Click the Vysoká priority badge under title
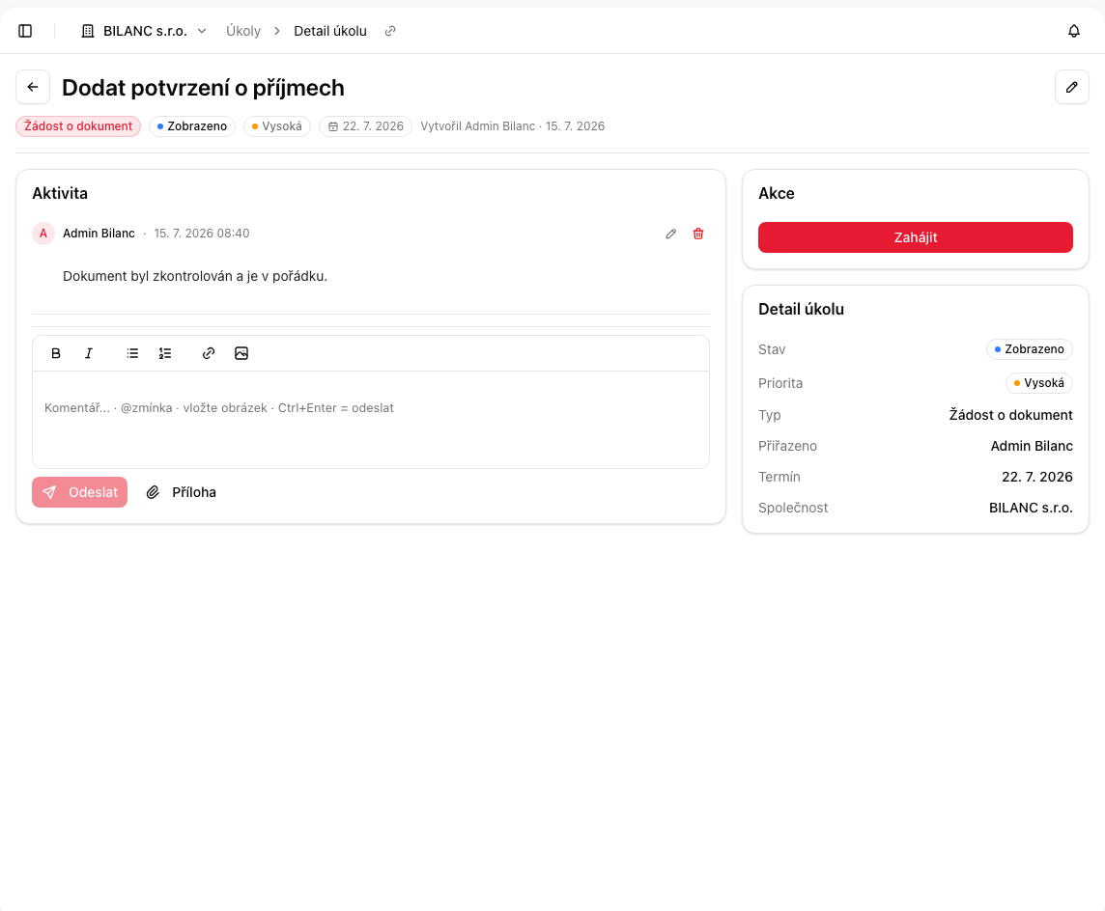The width and height of the screenshot is (1105, 911). (277, 126)
